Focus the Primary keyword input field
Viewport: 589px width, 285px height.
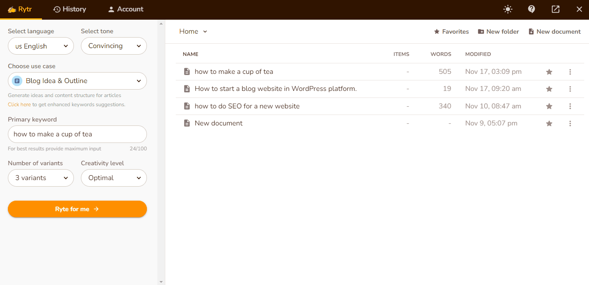click(77, 134)
